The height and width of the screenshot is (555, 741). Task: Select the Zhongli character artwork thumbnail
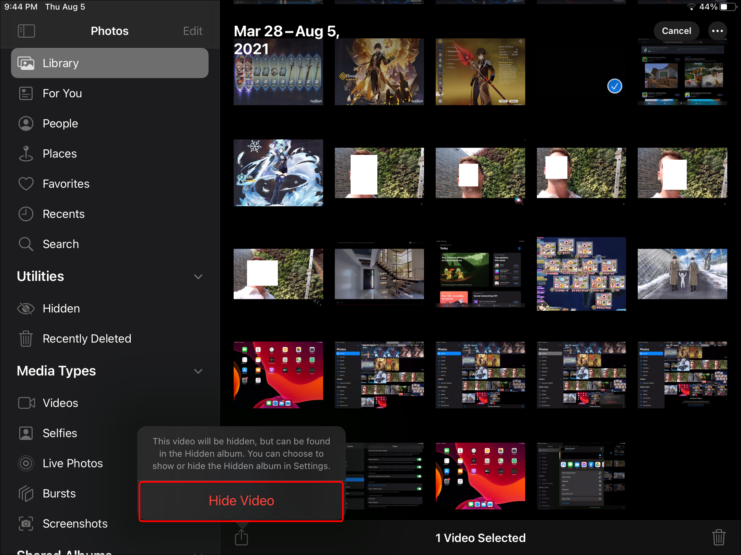(379, 72)
